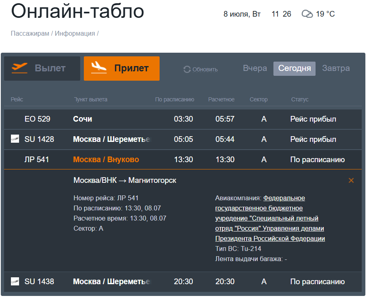Expand the EO 529 Сочи flight row

click(x=182, y=119)
